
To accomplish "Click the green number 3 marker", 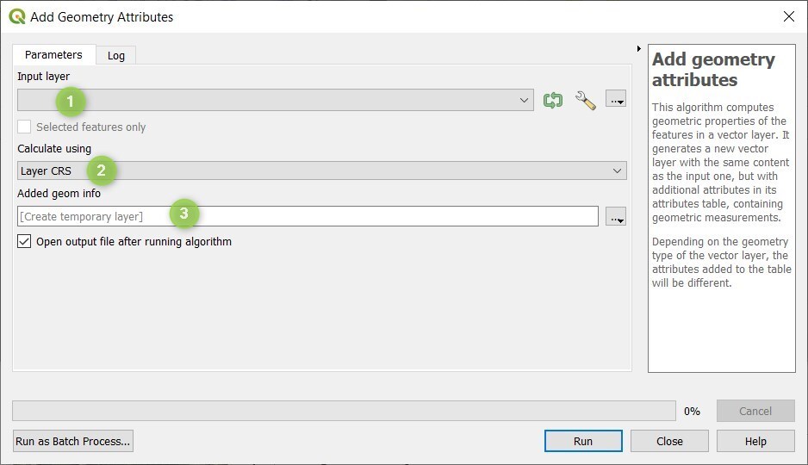I will pyautogui.click(x=184, y=214).
